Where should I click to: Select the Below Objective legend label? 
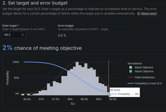click(x=144, y=67)
